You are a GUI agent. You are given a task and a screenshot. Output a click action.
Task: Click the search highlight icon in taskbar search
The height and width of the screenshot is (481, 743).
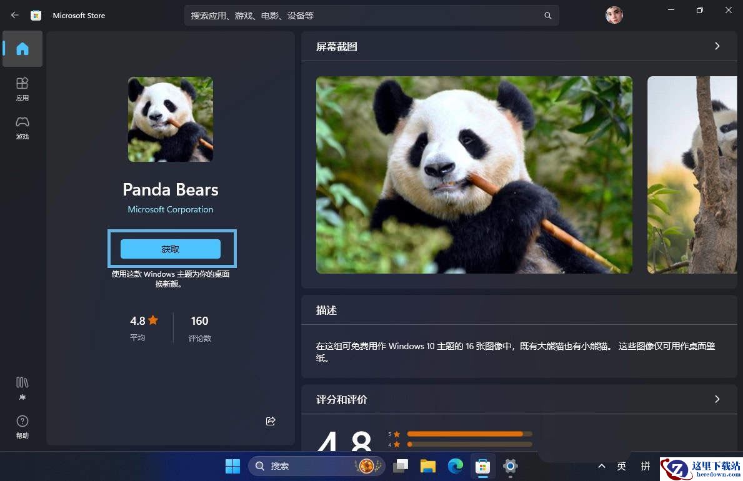[x=367, y=466]
